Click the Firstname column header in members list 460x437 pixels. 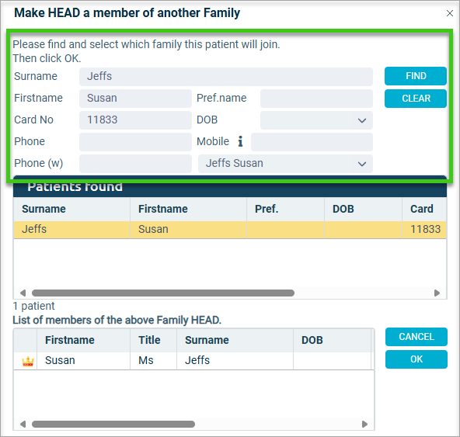(70, 340)
